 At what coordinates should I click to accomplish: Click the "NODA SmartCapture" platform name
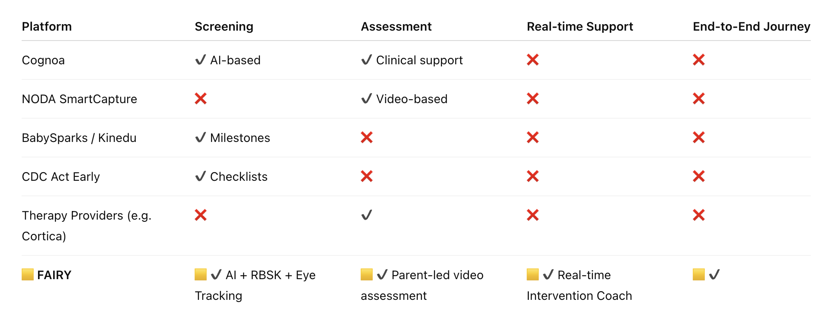click(x=80, y=99)
